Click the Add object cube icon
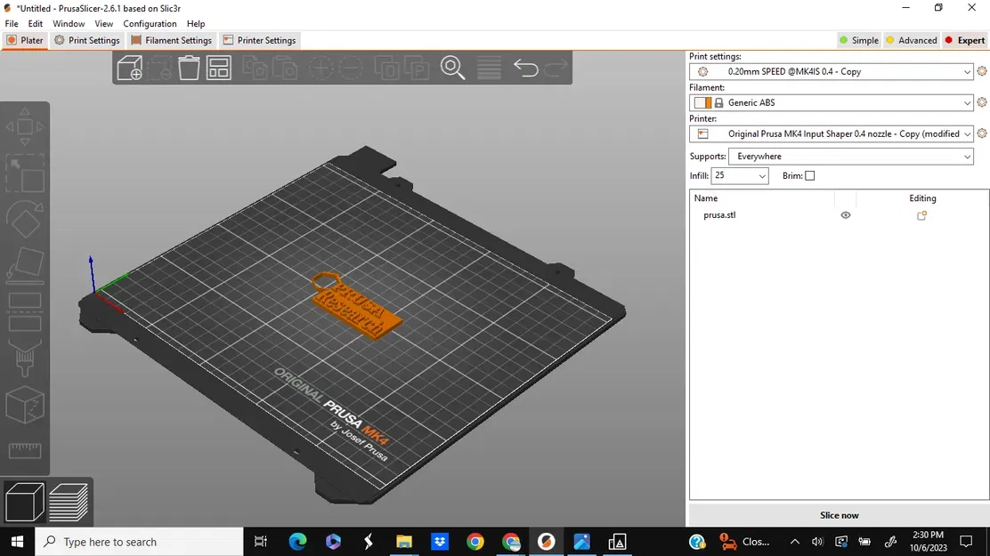Viewport: 990px width, 556px height. click(129, 68)
